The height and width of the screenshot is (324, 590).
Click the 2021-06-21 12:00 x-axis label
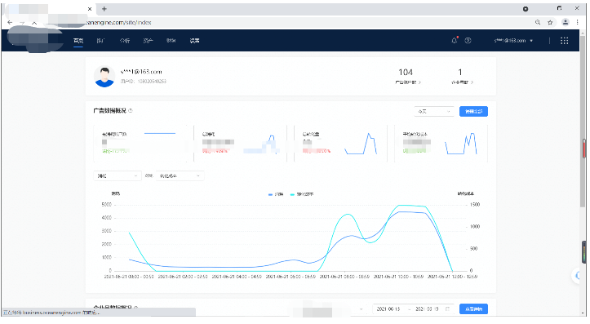452,277
